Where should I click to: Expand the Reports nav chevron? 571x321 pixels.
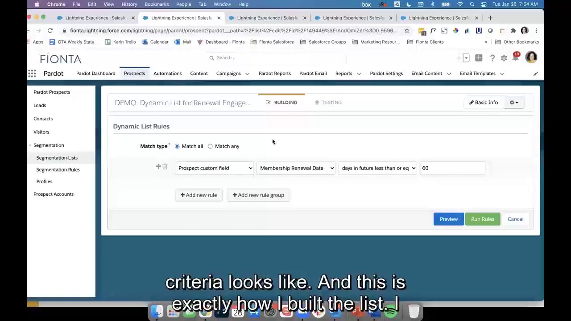[359, 74]
